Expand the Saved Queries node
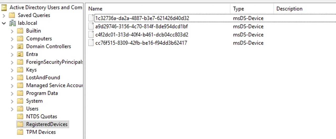 (x=4, y=15)
